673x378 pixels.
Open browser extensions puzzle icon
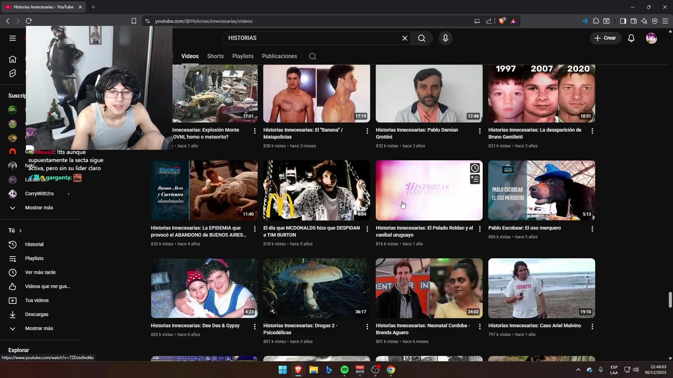(x=596, y=21)
